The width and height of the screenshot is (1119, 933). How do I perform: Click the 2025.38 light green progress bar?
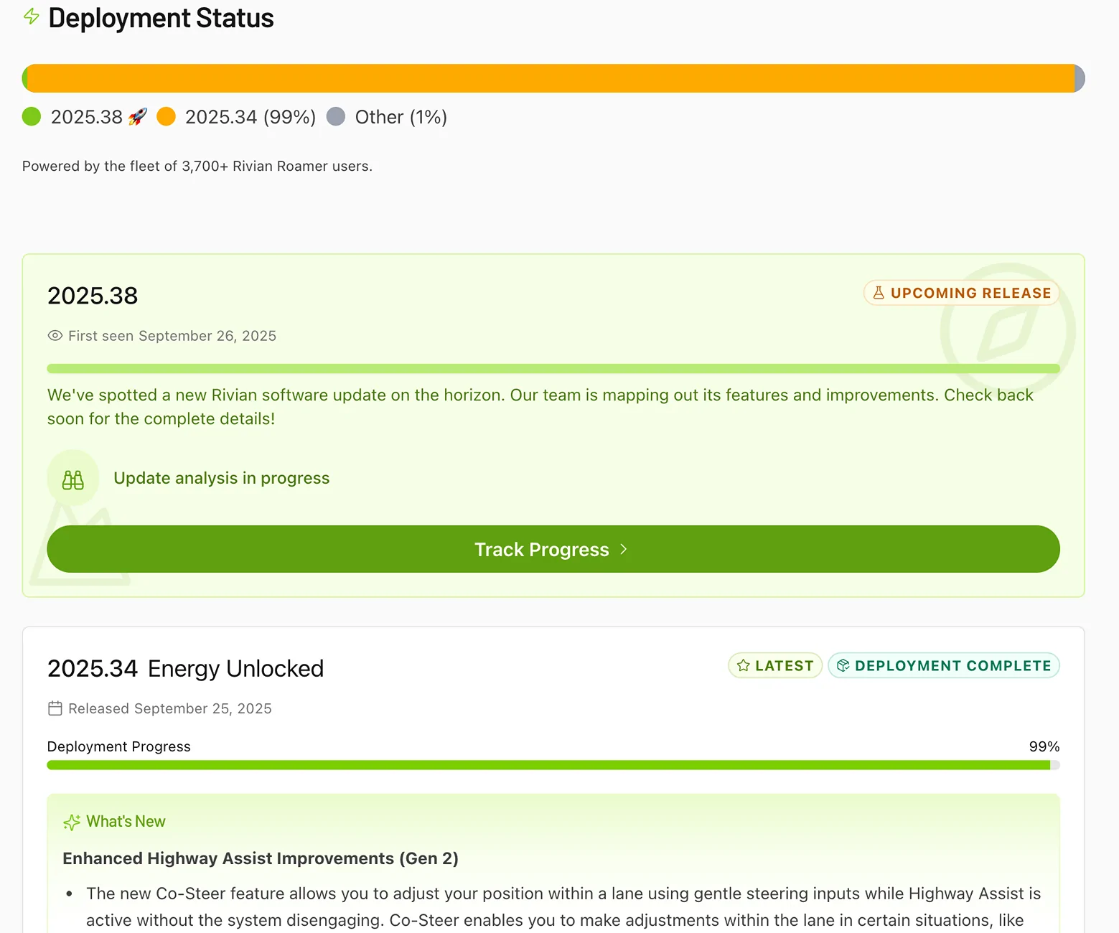[553, 369]
